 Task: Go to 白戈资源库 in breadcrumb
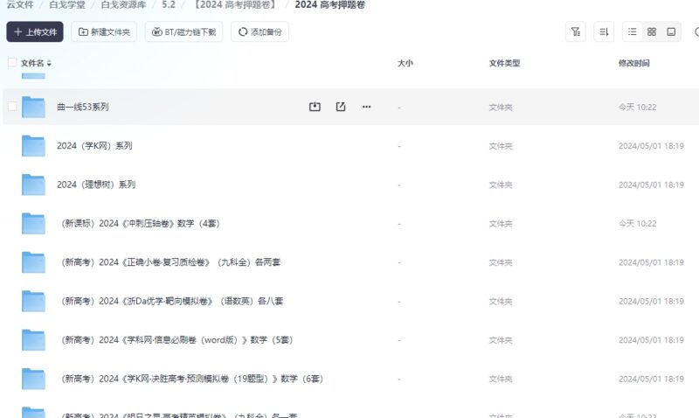click(x=123, y=4)
